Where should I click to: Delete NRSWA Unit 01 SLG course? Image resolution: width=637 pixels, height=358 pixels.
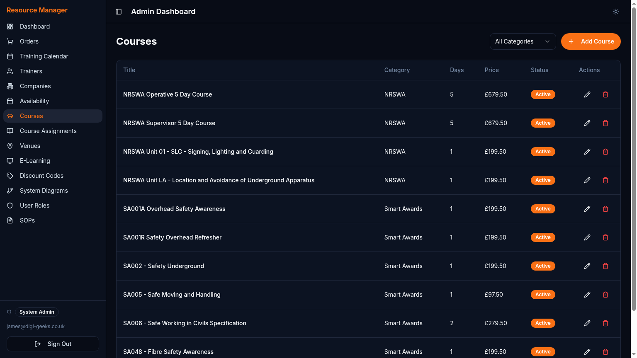point(605,152)
